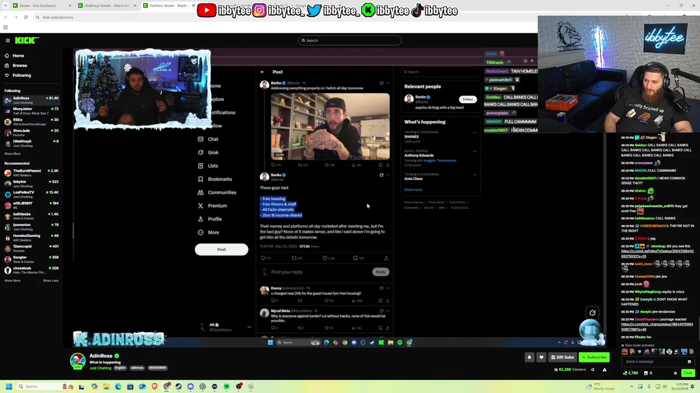700x393 pixels.
Task: Open withJENNY recommended channel
Action: coord(32,205)
